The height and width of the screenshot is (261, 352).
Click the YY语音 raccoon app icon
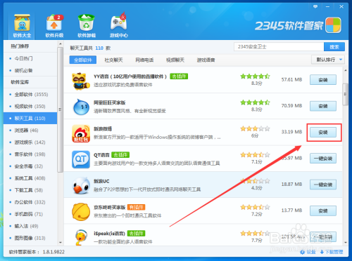81,81
